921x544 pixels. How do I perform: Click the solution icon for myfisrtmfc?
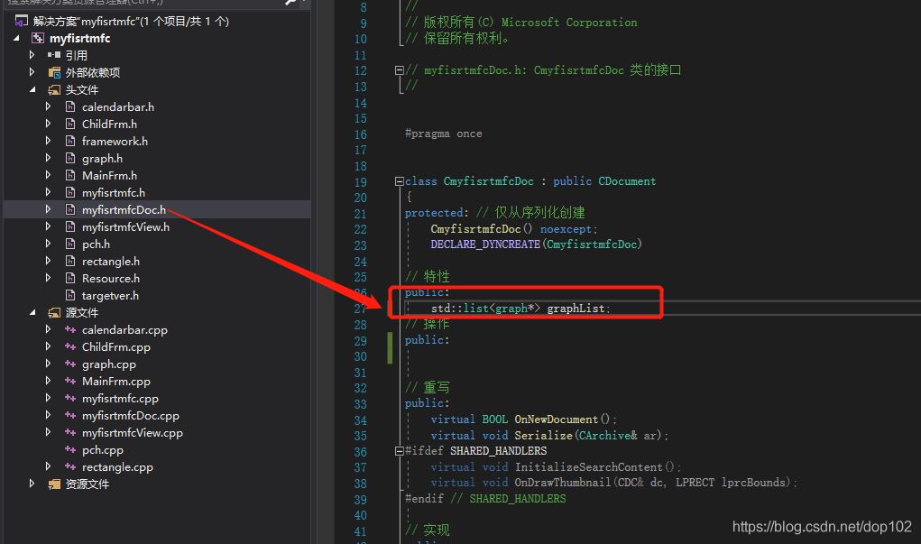[21, 22]
